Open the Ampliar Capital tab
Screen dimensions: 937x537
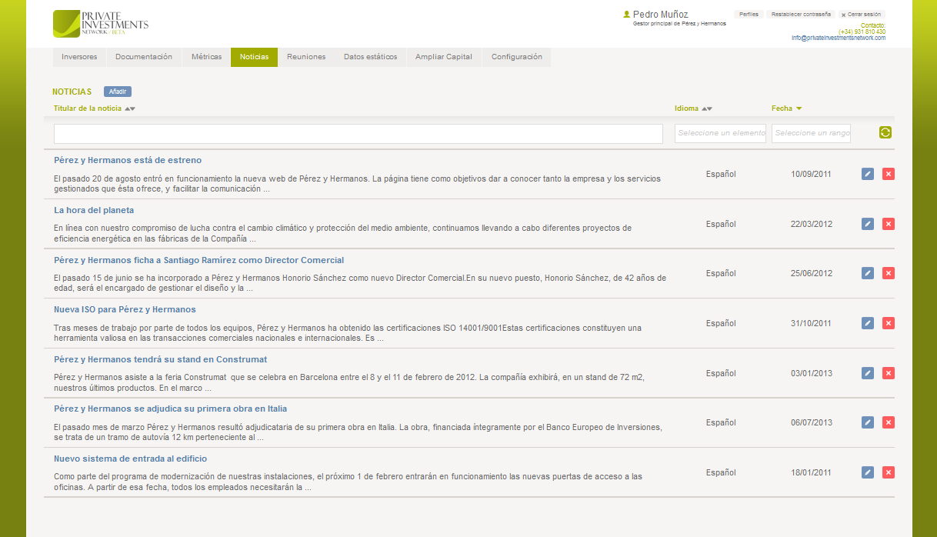(444, 57)
